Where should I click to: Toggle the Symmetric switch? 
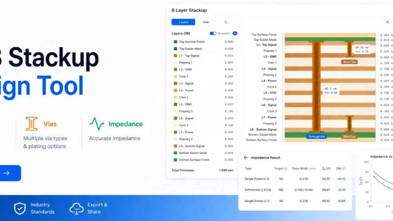click(x=213, y=33)
